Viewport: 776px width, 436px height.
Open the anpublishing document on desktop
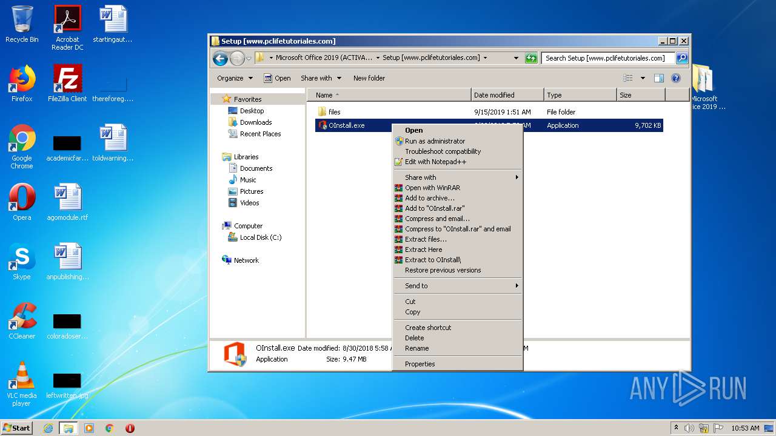[x=67, y=262]
